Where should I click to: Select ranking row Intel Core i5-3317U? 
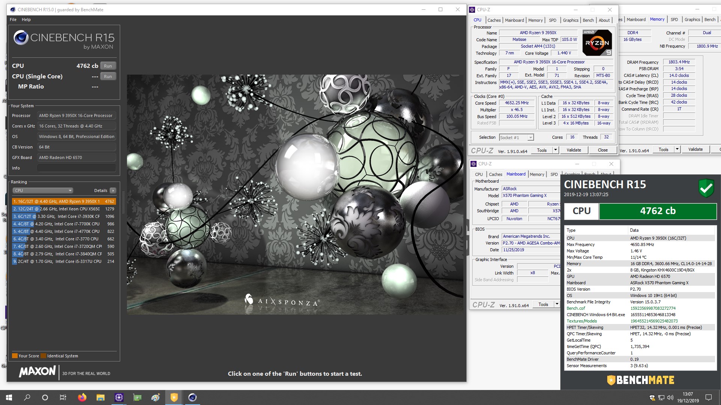point(64,261)
